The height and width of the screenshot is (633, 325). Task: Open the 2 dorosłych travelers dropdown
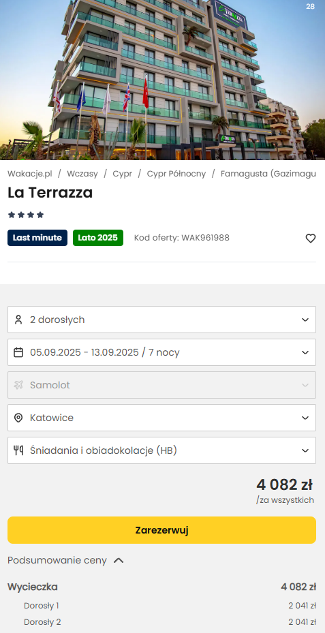pos(161,320)
